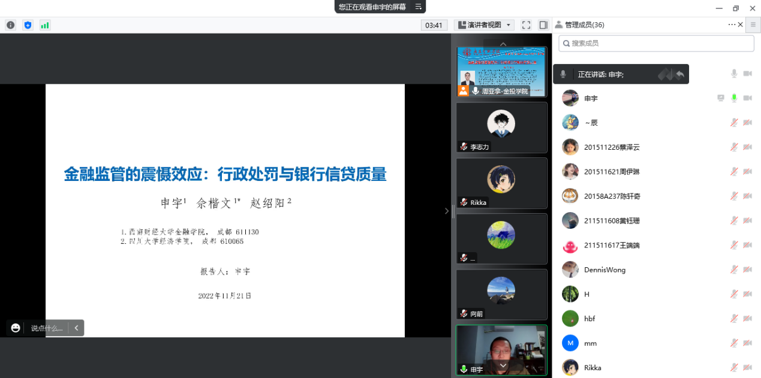
Task: Collapse the thumbnail strip using the side arrow
Action: coord(446,211)
